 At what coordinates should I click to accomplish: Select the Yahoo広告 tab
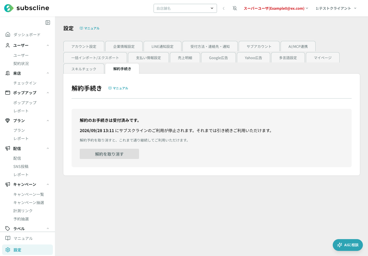coord(254,58)
